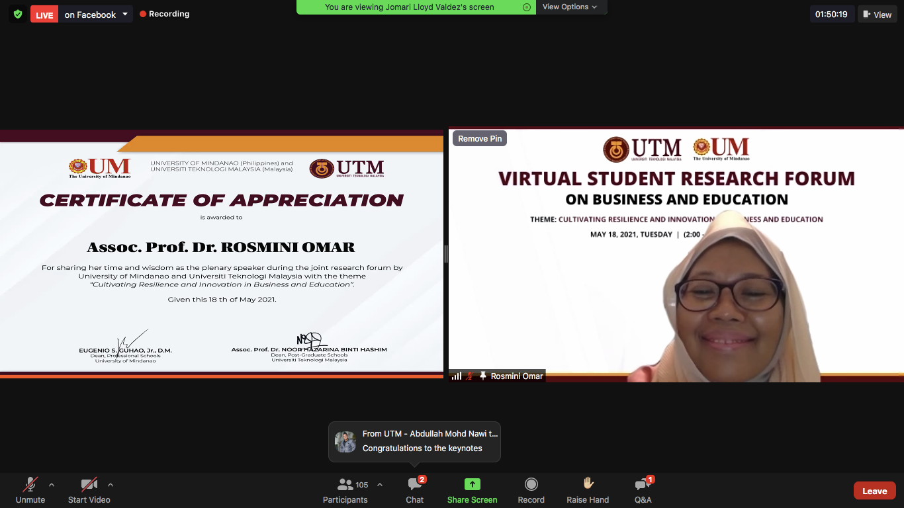This screenshot has width=904, height=508.
Task: Expand the Participants options arrow
Action: [380, 485]
